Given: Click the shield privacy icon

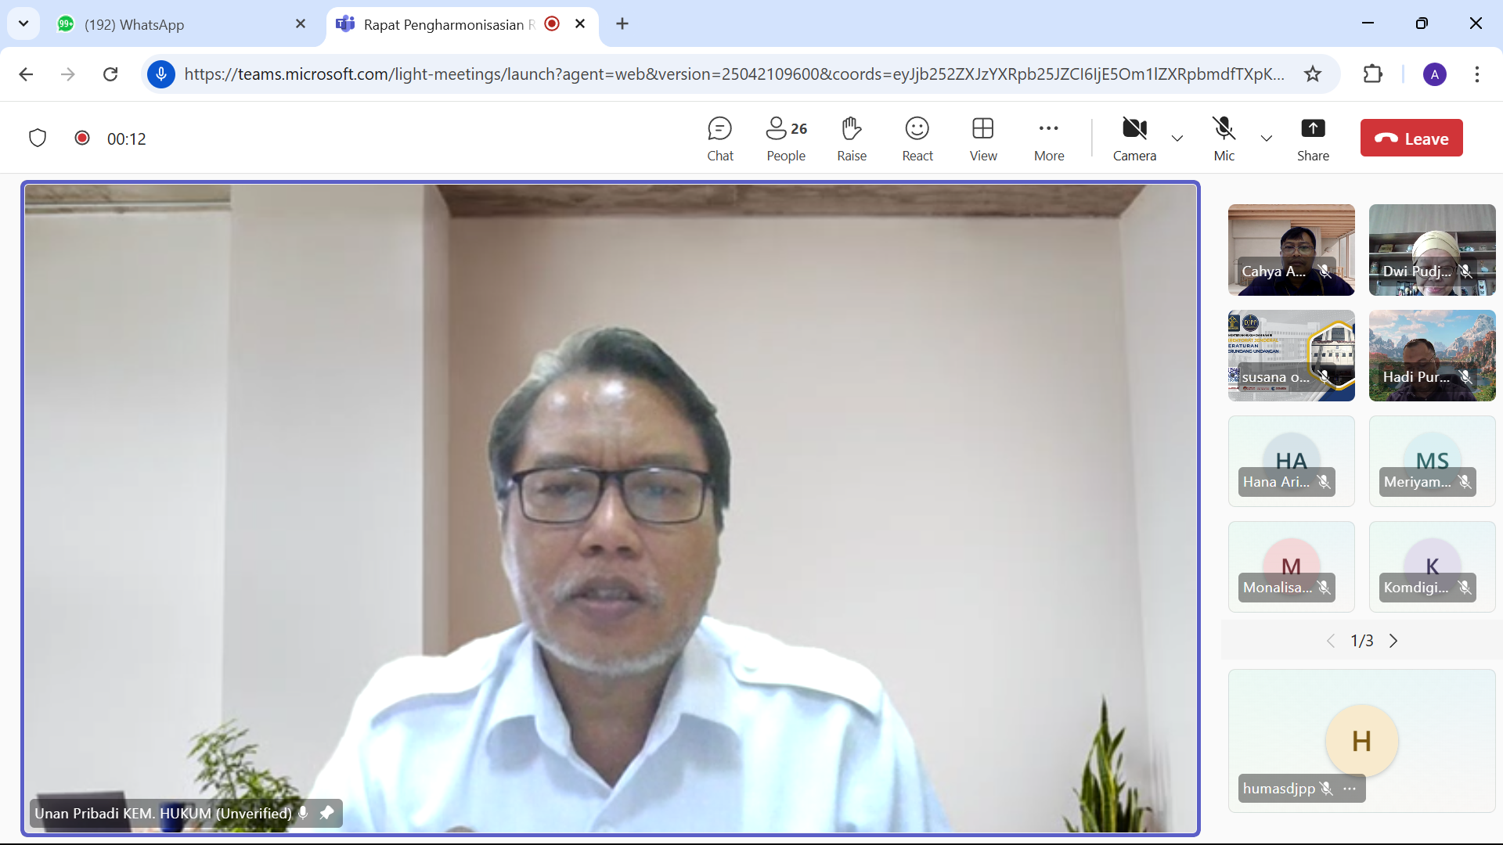Looking at the screenshot, I should (x=38, y=138).
